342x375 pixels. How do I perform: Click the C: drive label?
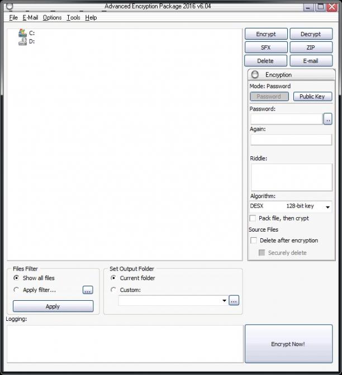[32, 33]
